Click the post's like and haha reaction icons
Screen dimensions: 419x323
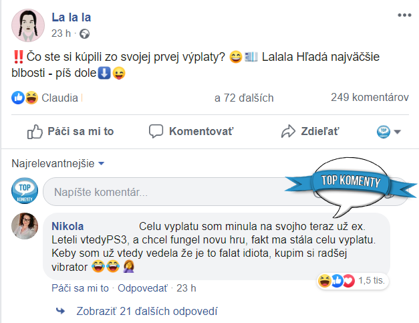25,98
